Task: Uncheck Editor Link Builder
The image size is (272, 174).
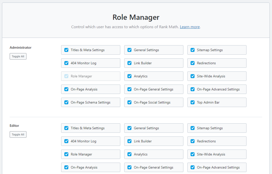Action: click(x=129, y=141)
